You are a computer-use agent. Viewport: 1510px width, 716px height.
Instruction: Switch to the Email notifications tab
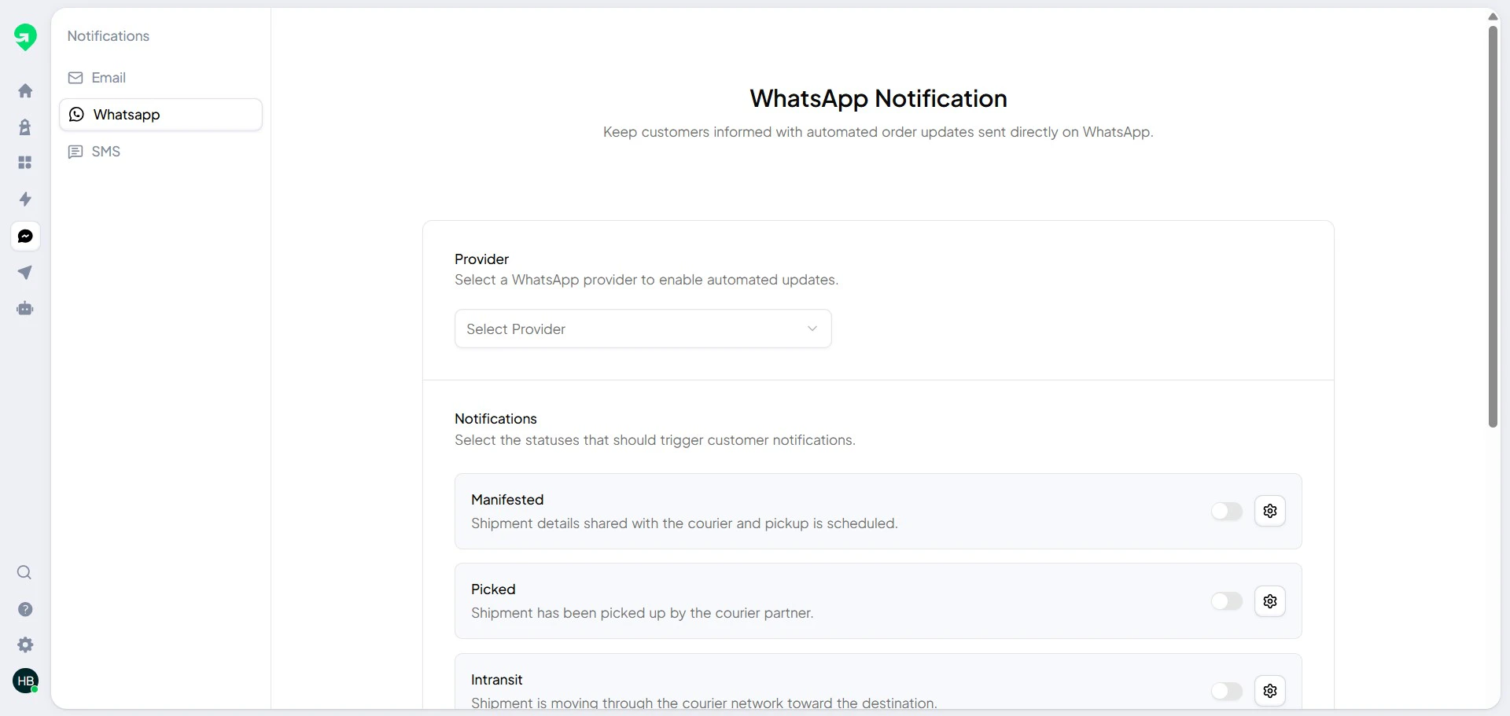[109, 77]
